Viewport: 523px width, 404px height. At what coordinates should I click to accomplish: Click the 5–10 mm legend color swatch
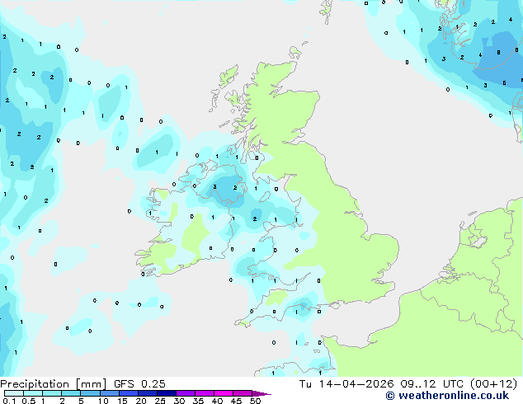point(90,393)
